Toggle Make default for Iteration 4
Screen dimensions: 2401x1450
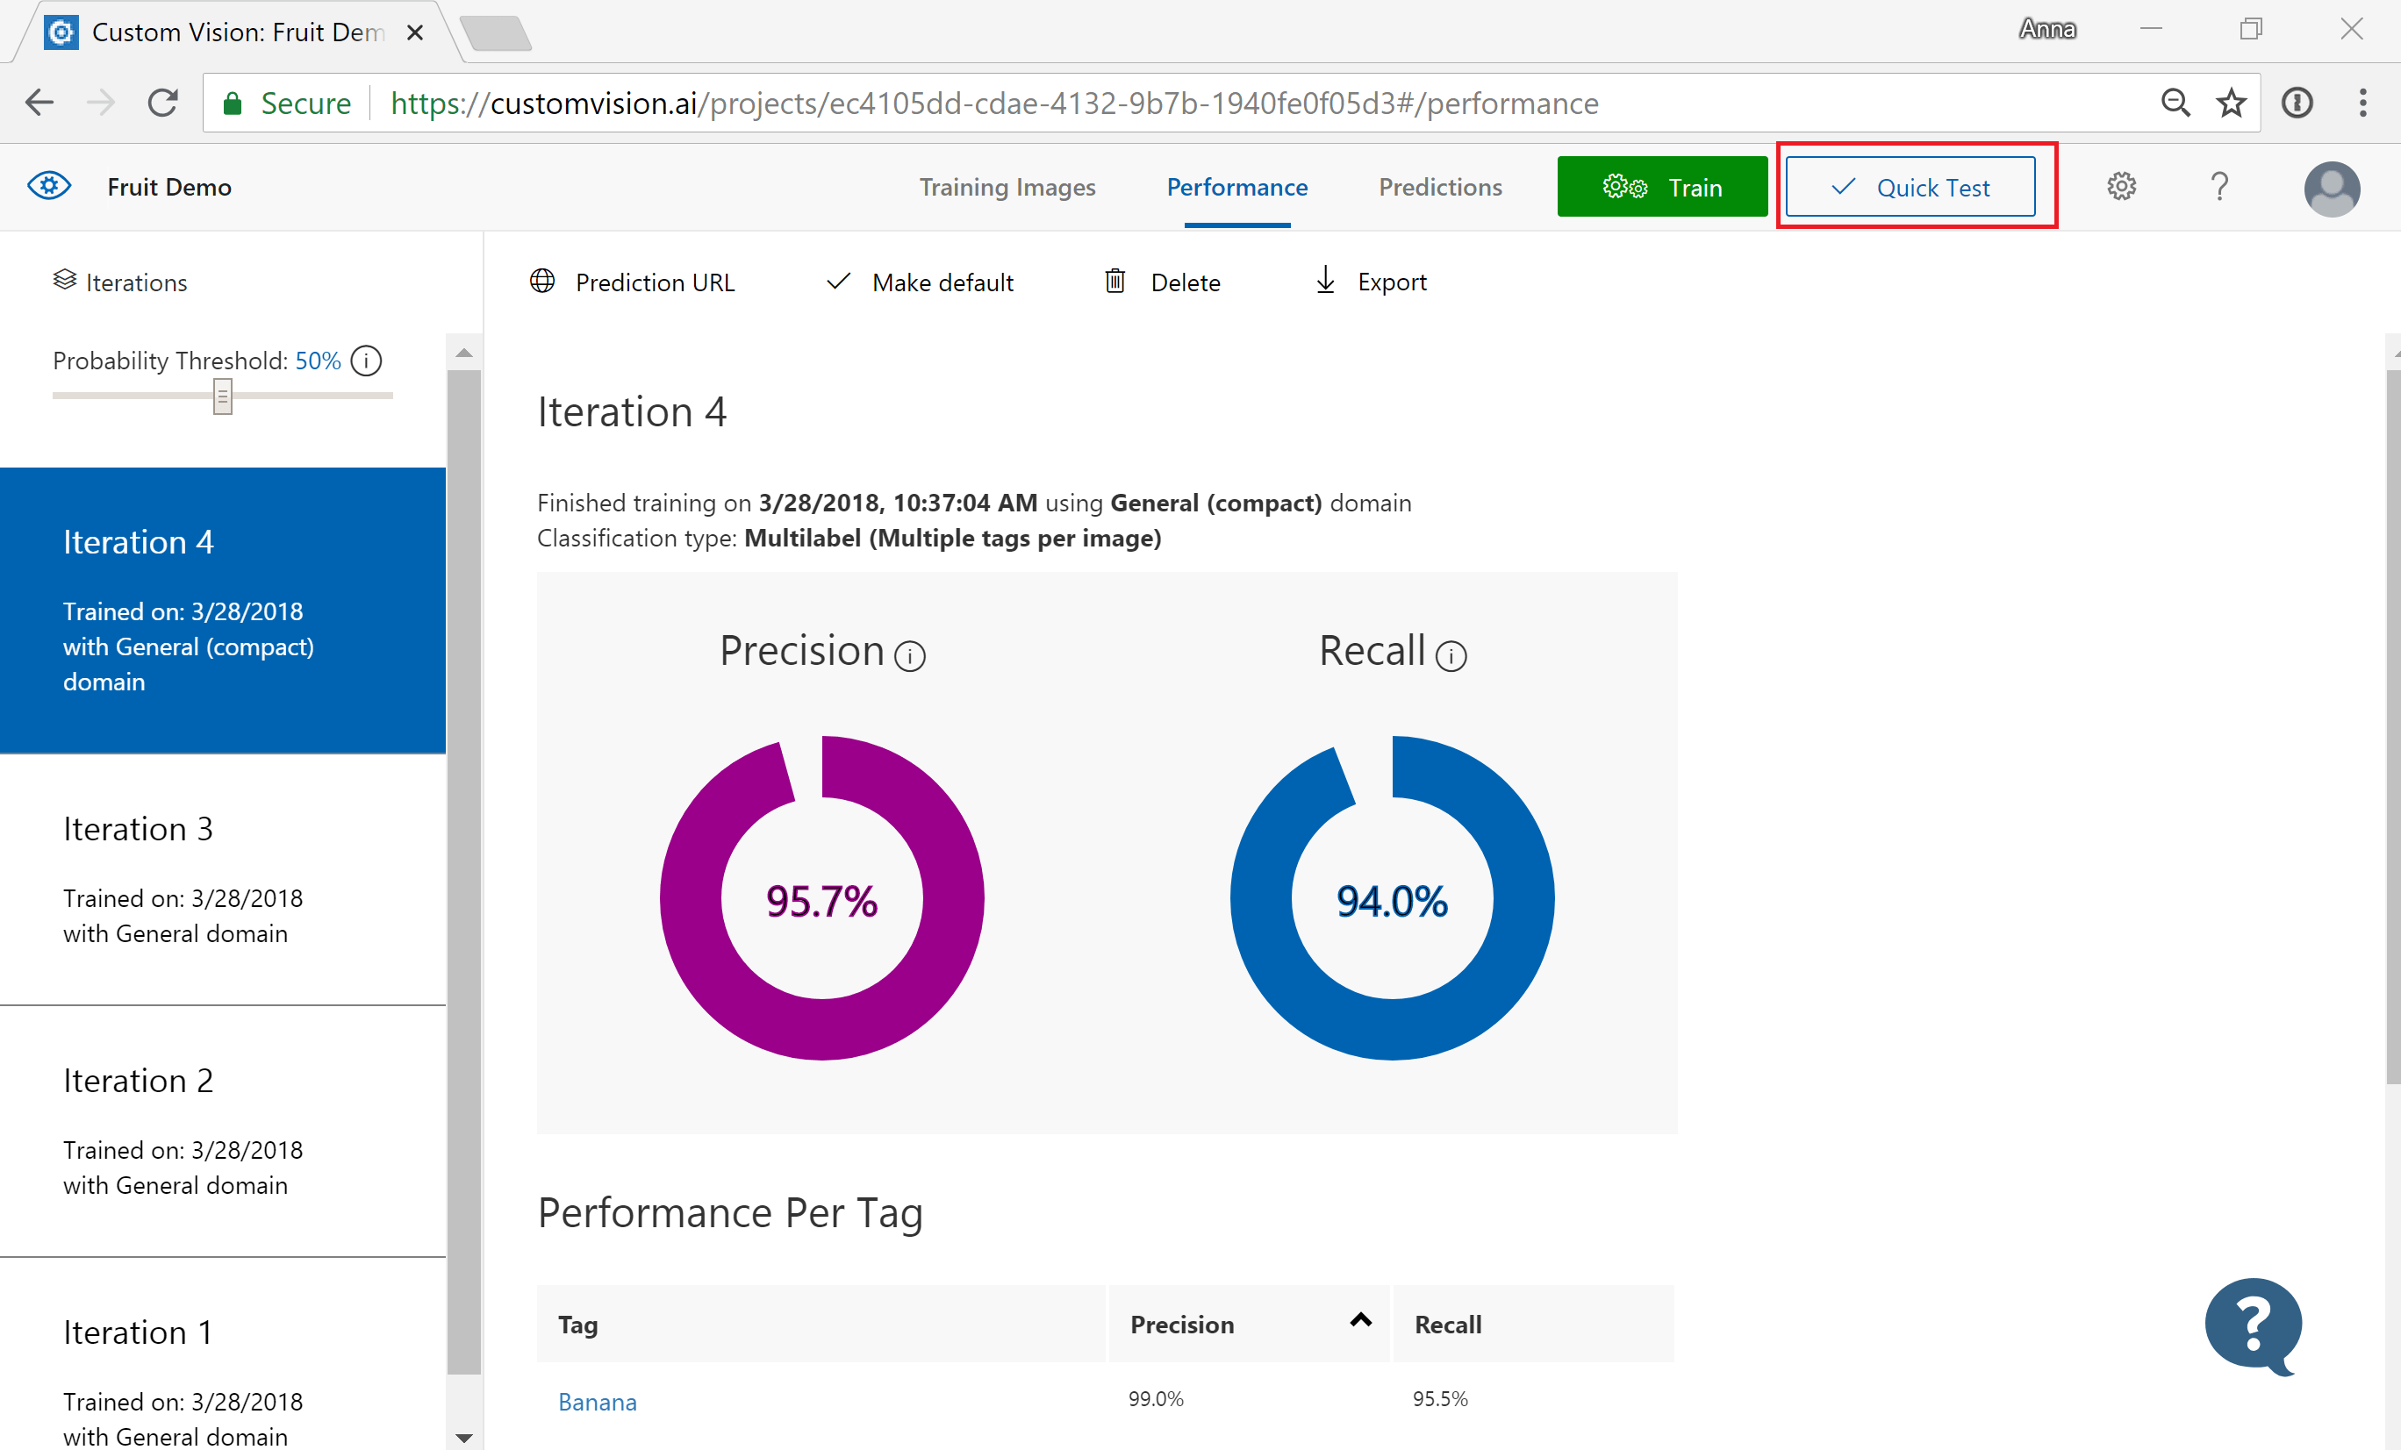pos(921,282)
